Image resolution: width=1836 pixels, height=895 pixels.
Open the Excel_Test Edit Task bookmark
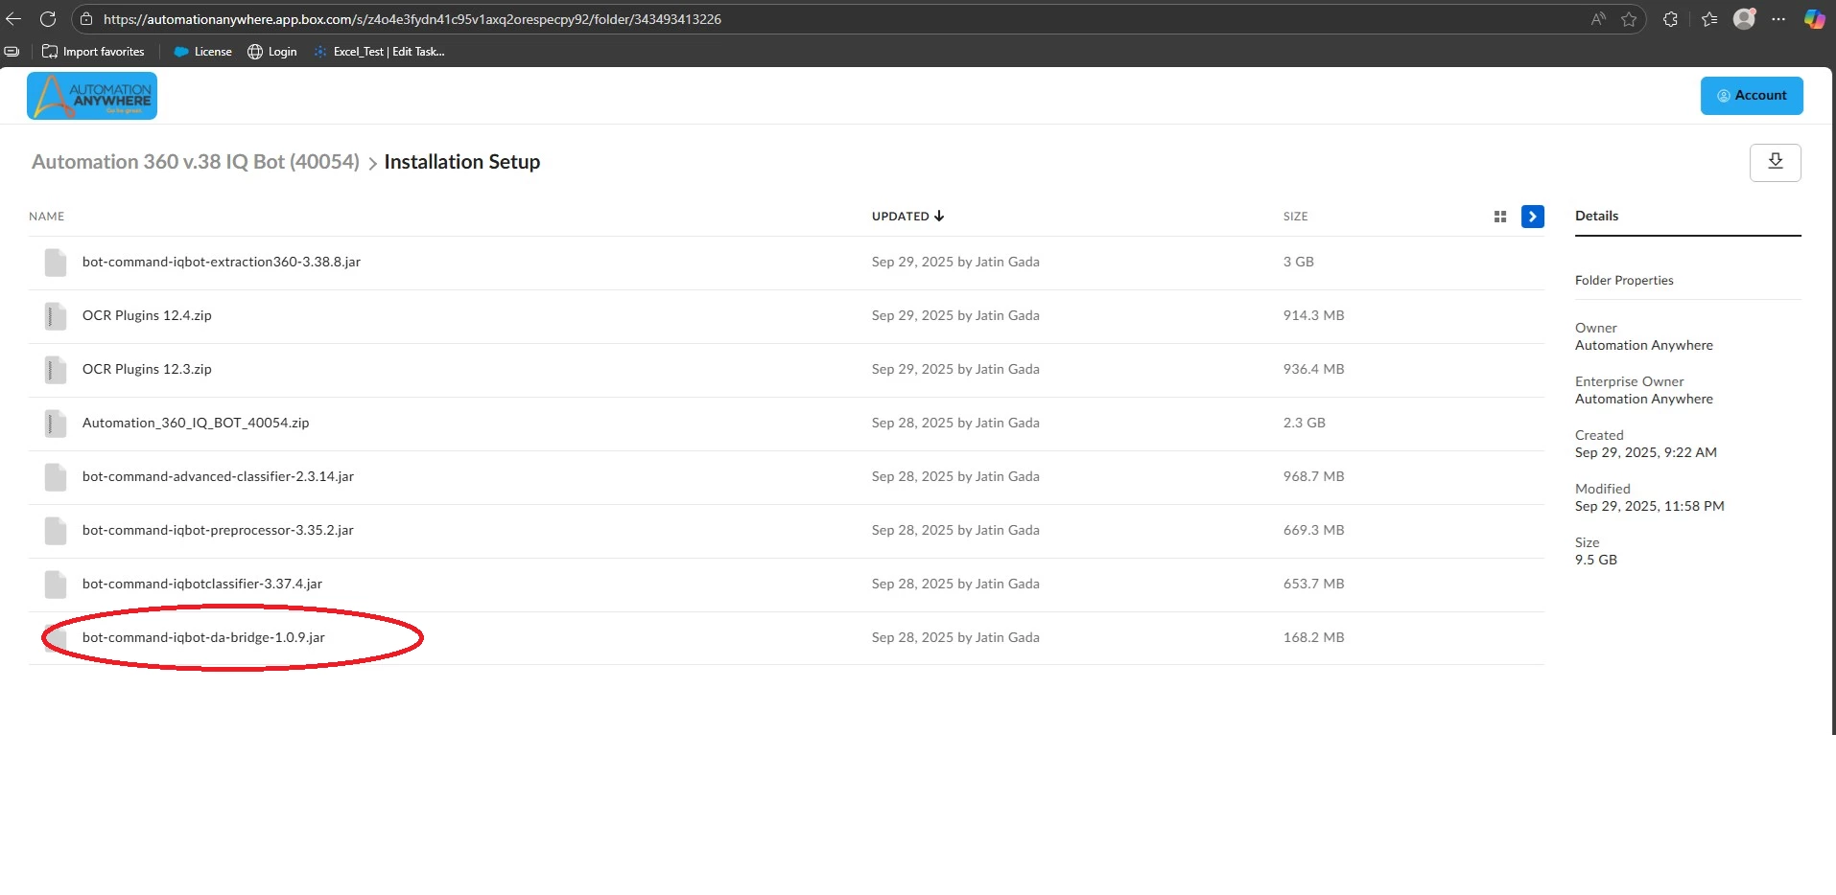tap(379, 52)
